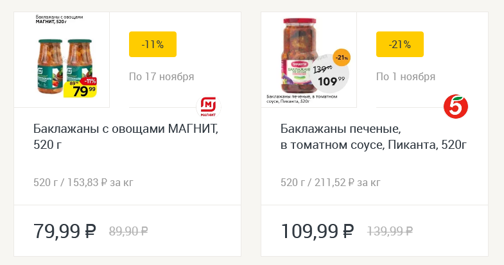Click the yellow -21% discount badge

coord(399,44)
